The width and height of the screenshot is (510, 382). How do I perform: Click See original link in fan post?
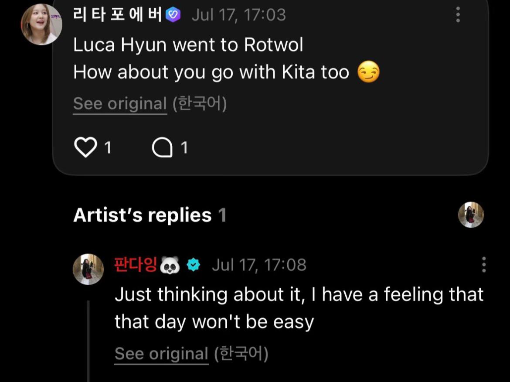[120, 104]
